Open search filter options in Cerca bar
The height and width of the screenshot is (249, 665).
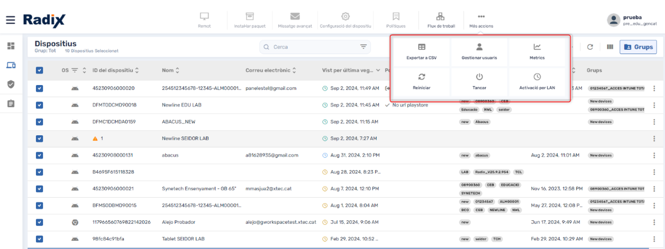363,47
